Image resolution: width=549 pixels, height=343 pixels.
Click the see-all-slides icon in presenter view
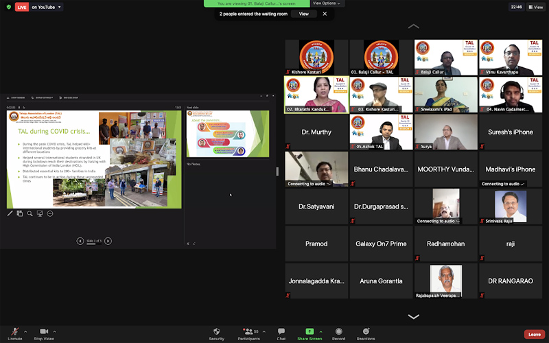20,213
